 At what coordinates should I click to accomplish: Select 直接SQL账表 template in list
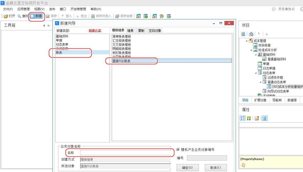(122, 61)
